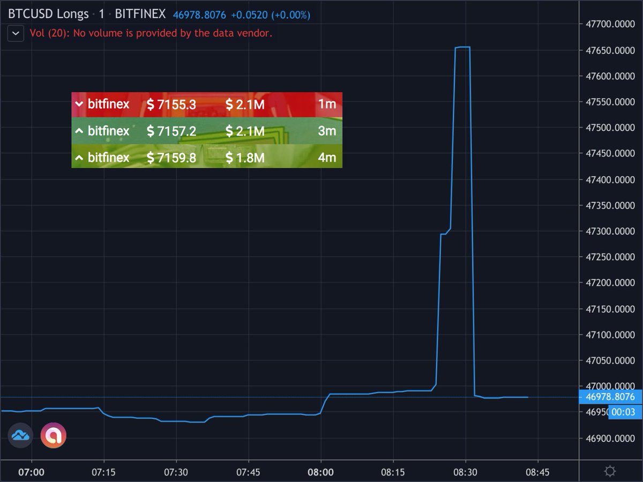This screenshot has height=482, width=643.
Task: Select the '1' interval label in header
Action: [x=102, y=14]
